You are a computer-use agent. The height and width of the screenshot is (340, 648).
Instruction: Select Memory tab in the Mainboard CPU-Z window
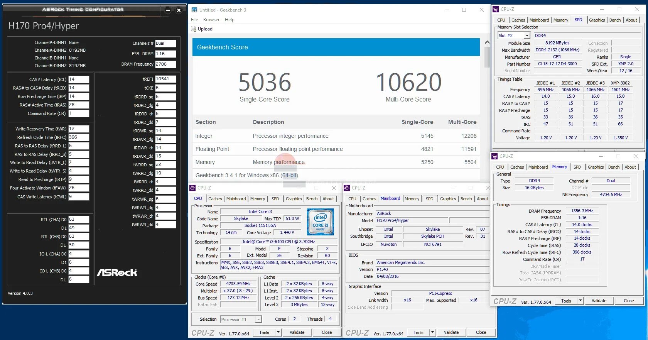[412, 199]
